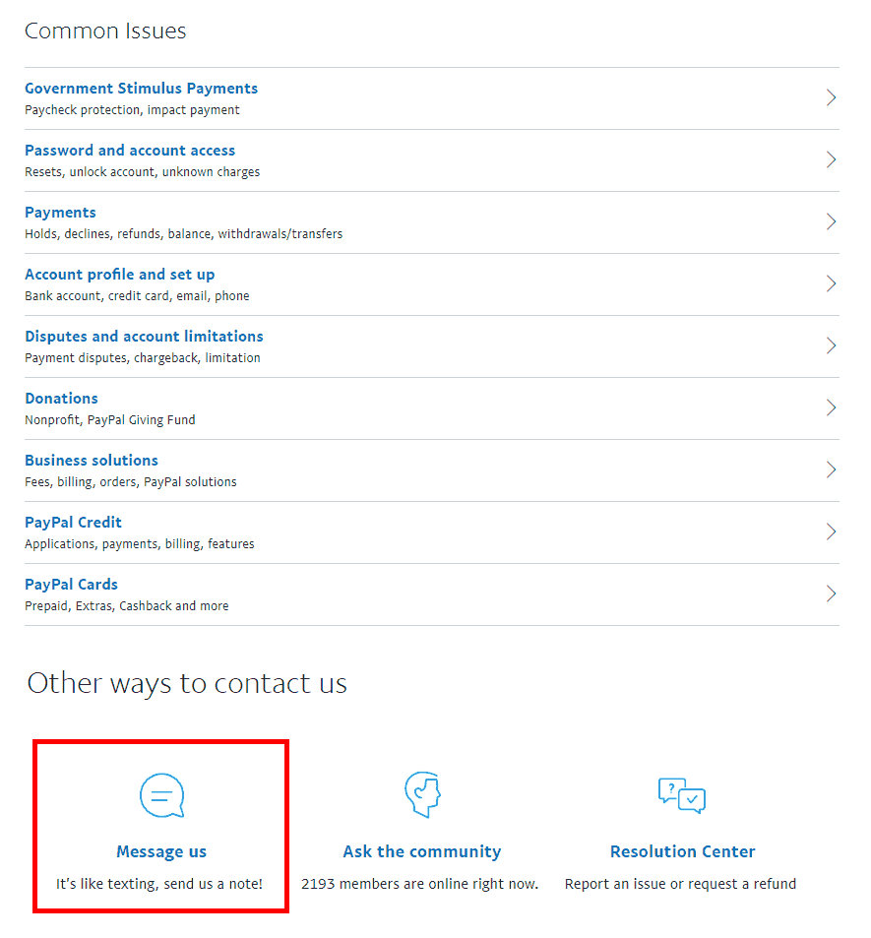Click the Message us speech bubble icon
This screenshot has width=871, height=938.
click(x=161, y=795)
